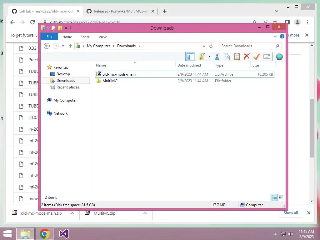Click the Copy icon in toolbar
Screen dimensions: 320x240
(227, 57)
